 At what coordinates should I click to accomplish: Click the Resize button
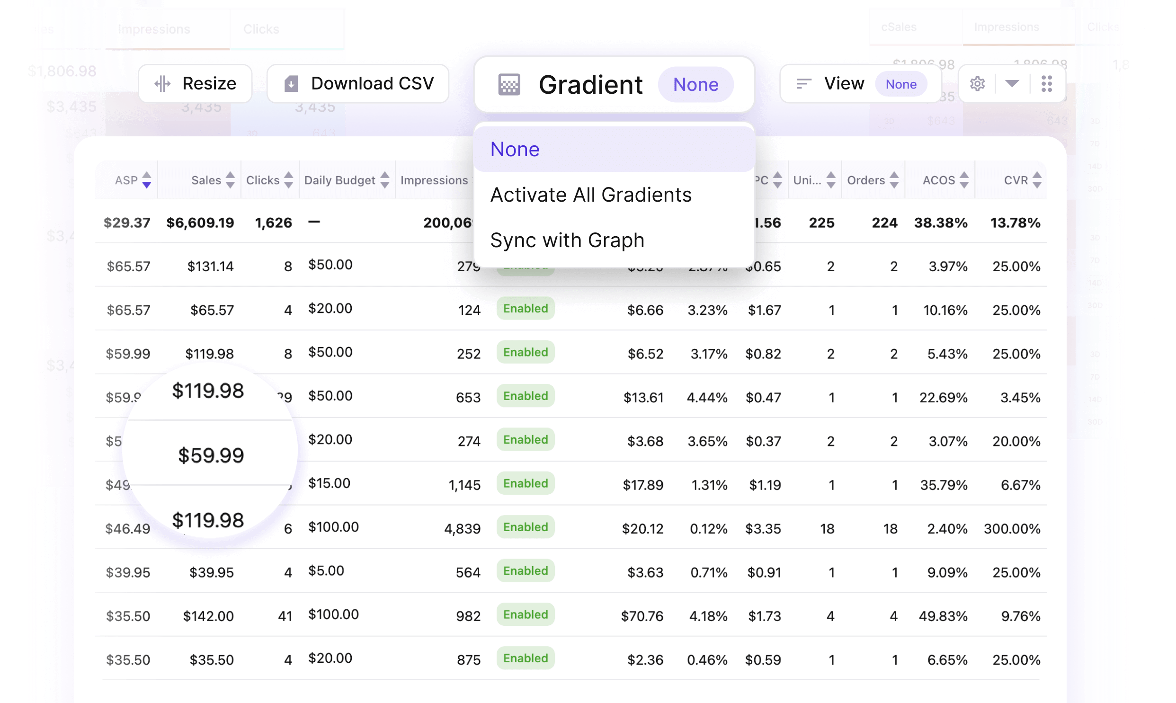[195, 84]
